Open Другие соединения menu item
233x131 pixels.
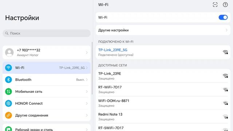(x=47, y=115)
